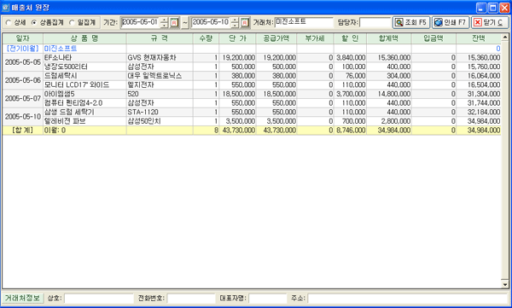Viewport: 512px width, 308px height.
Task: Click the 거래처 field containing 미진소프트
Action: (x=304, y=22)
